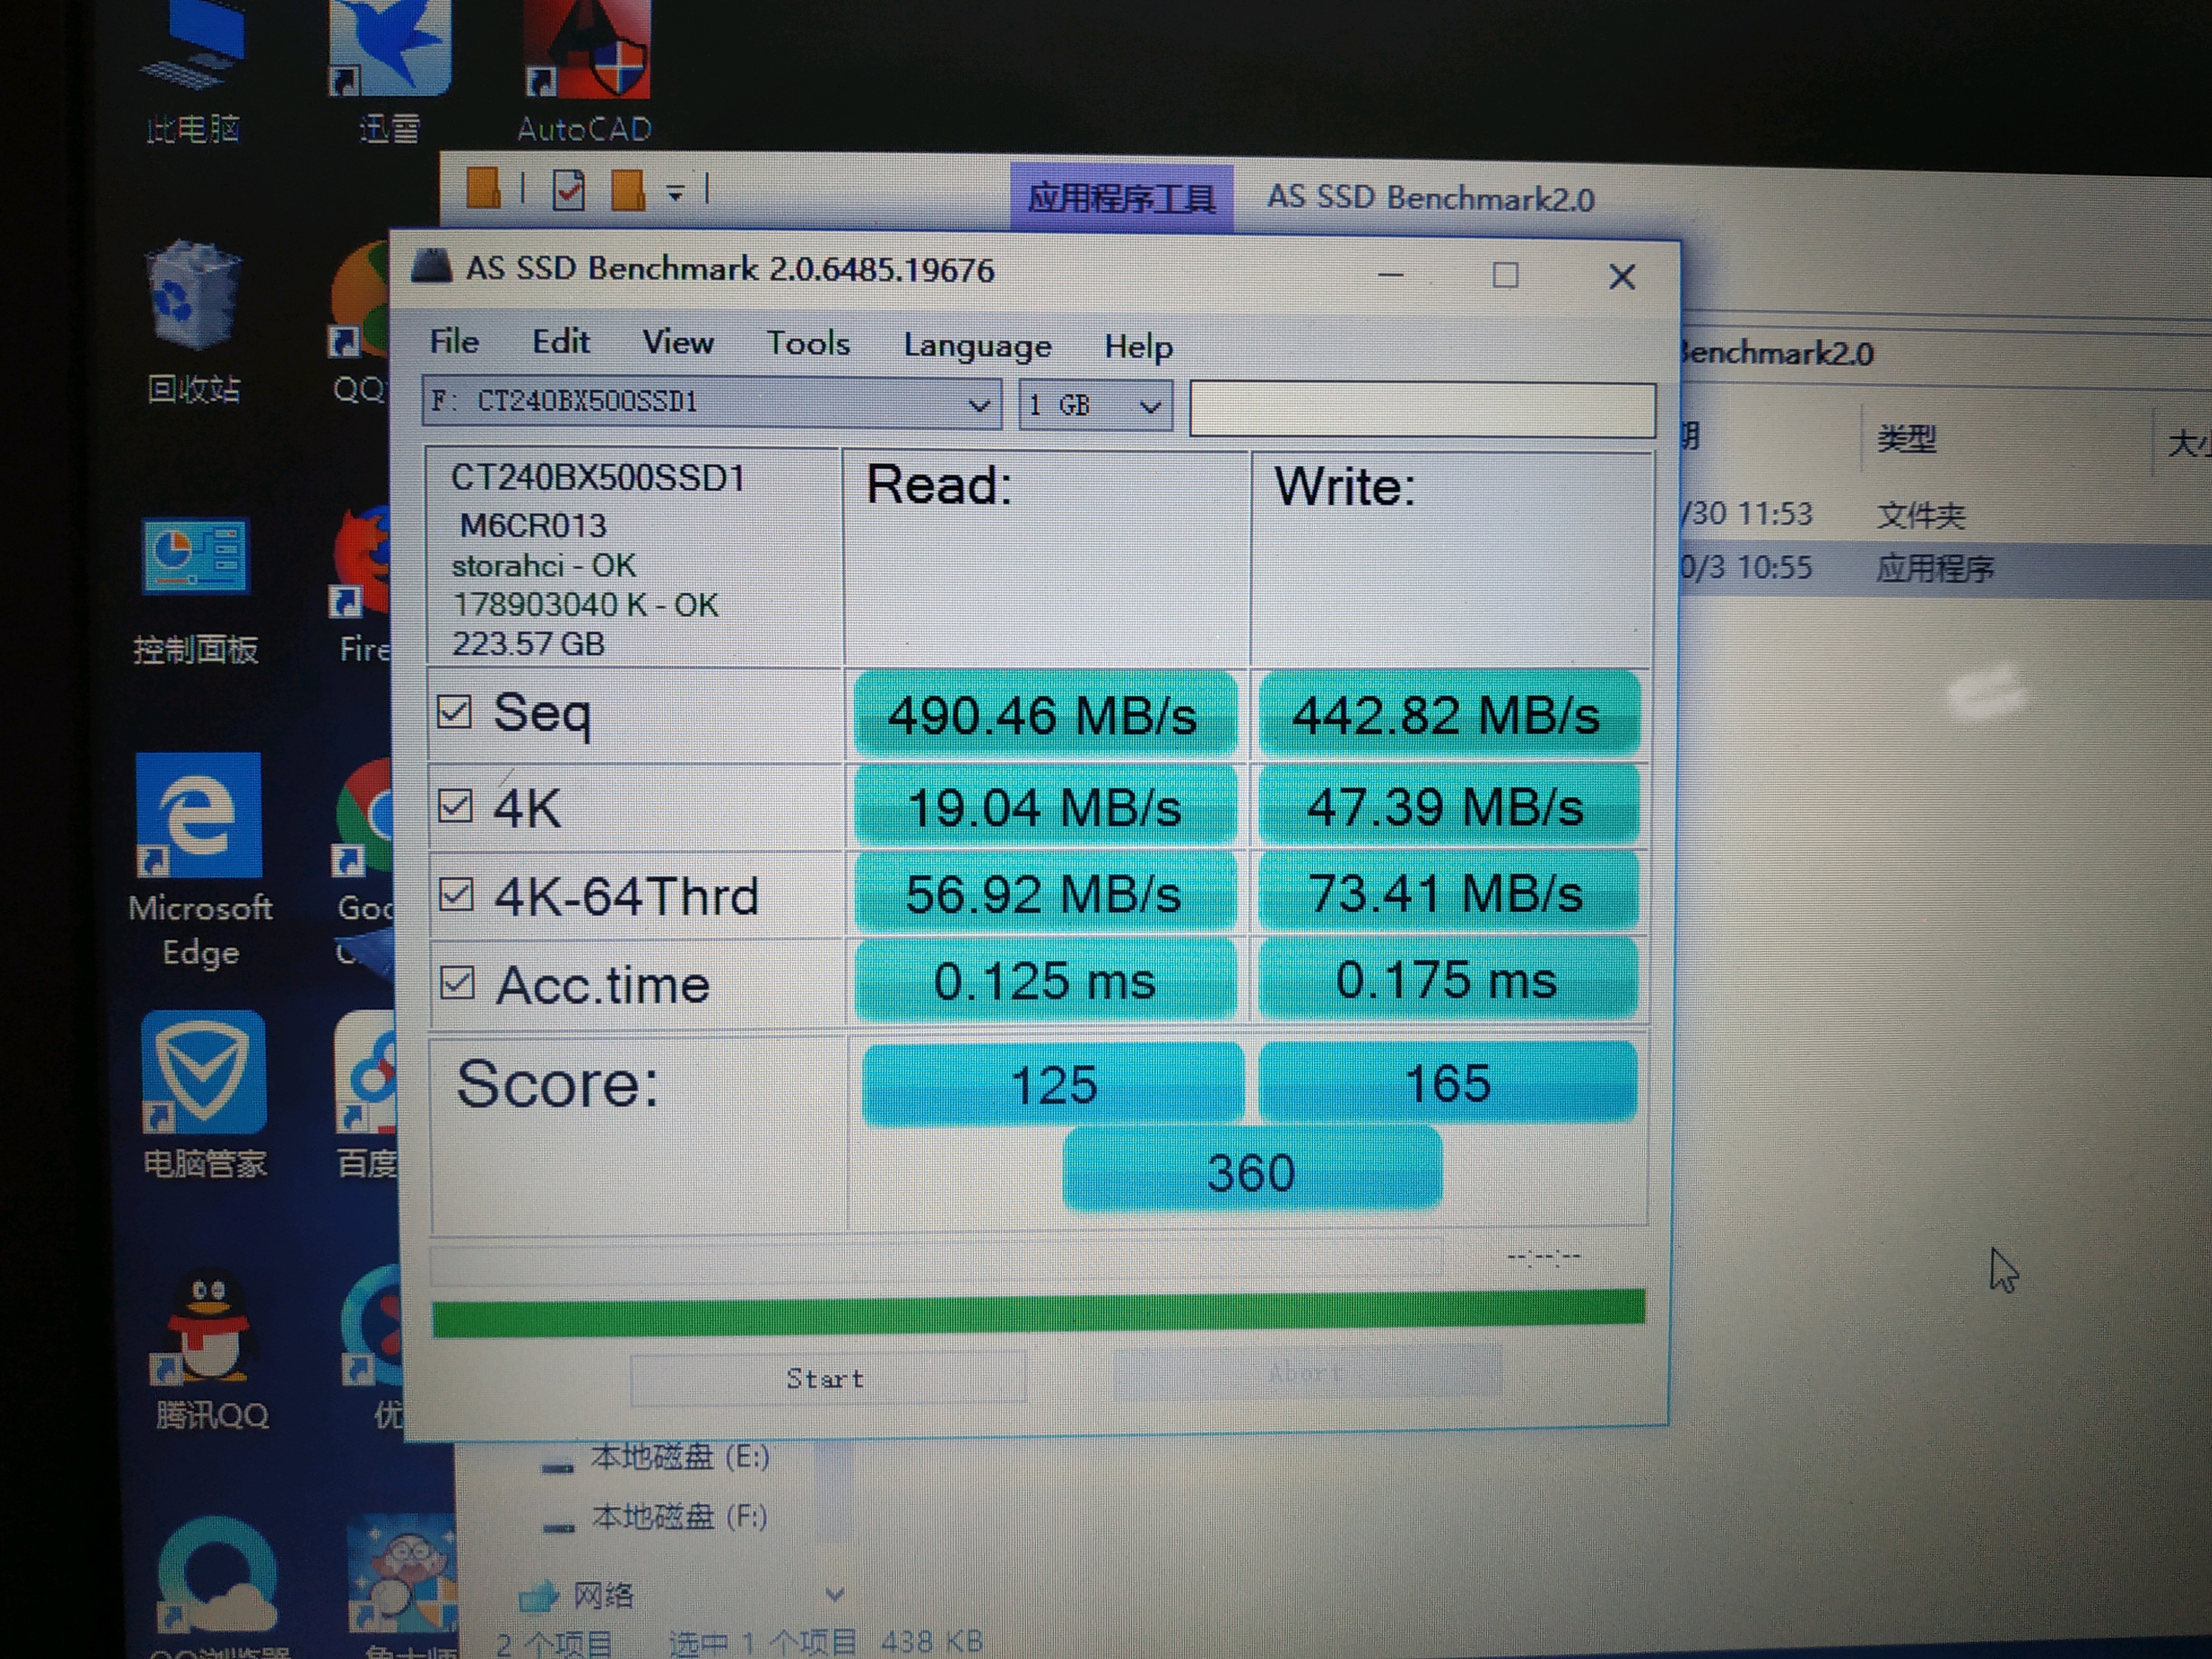Click the read access time 0.125 ms
2212x1659 pixels.
coord(1045,980)
